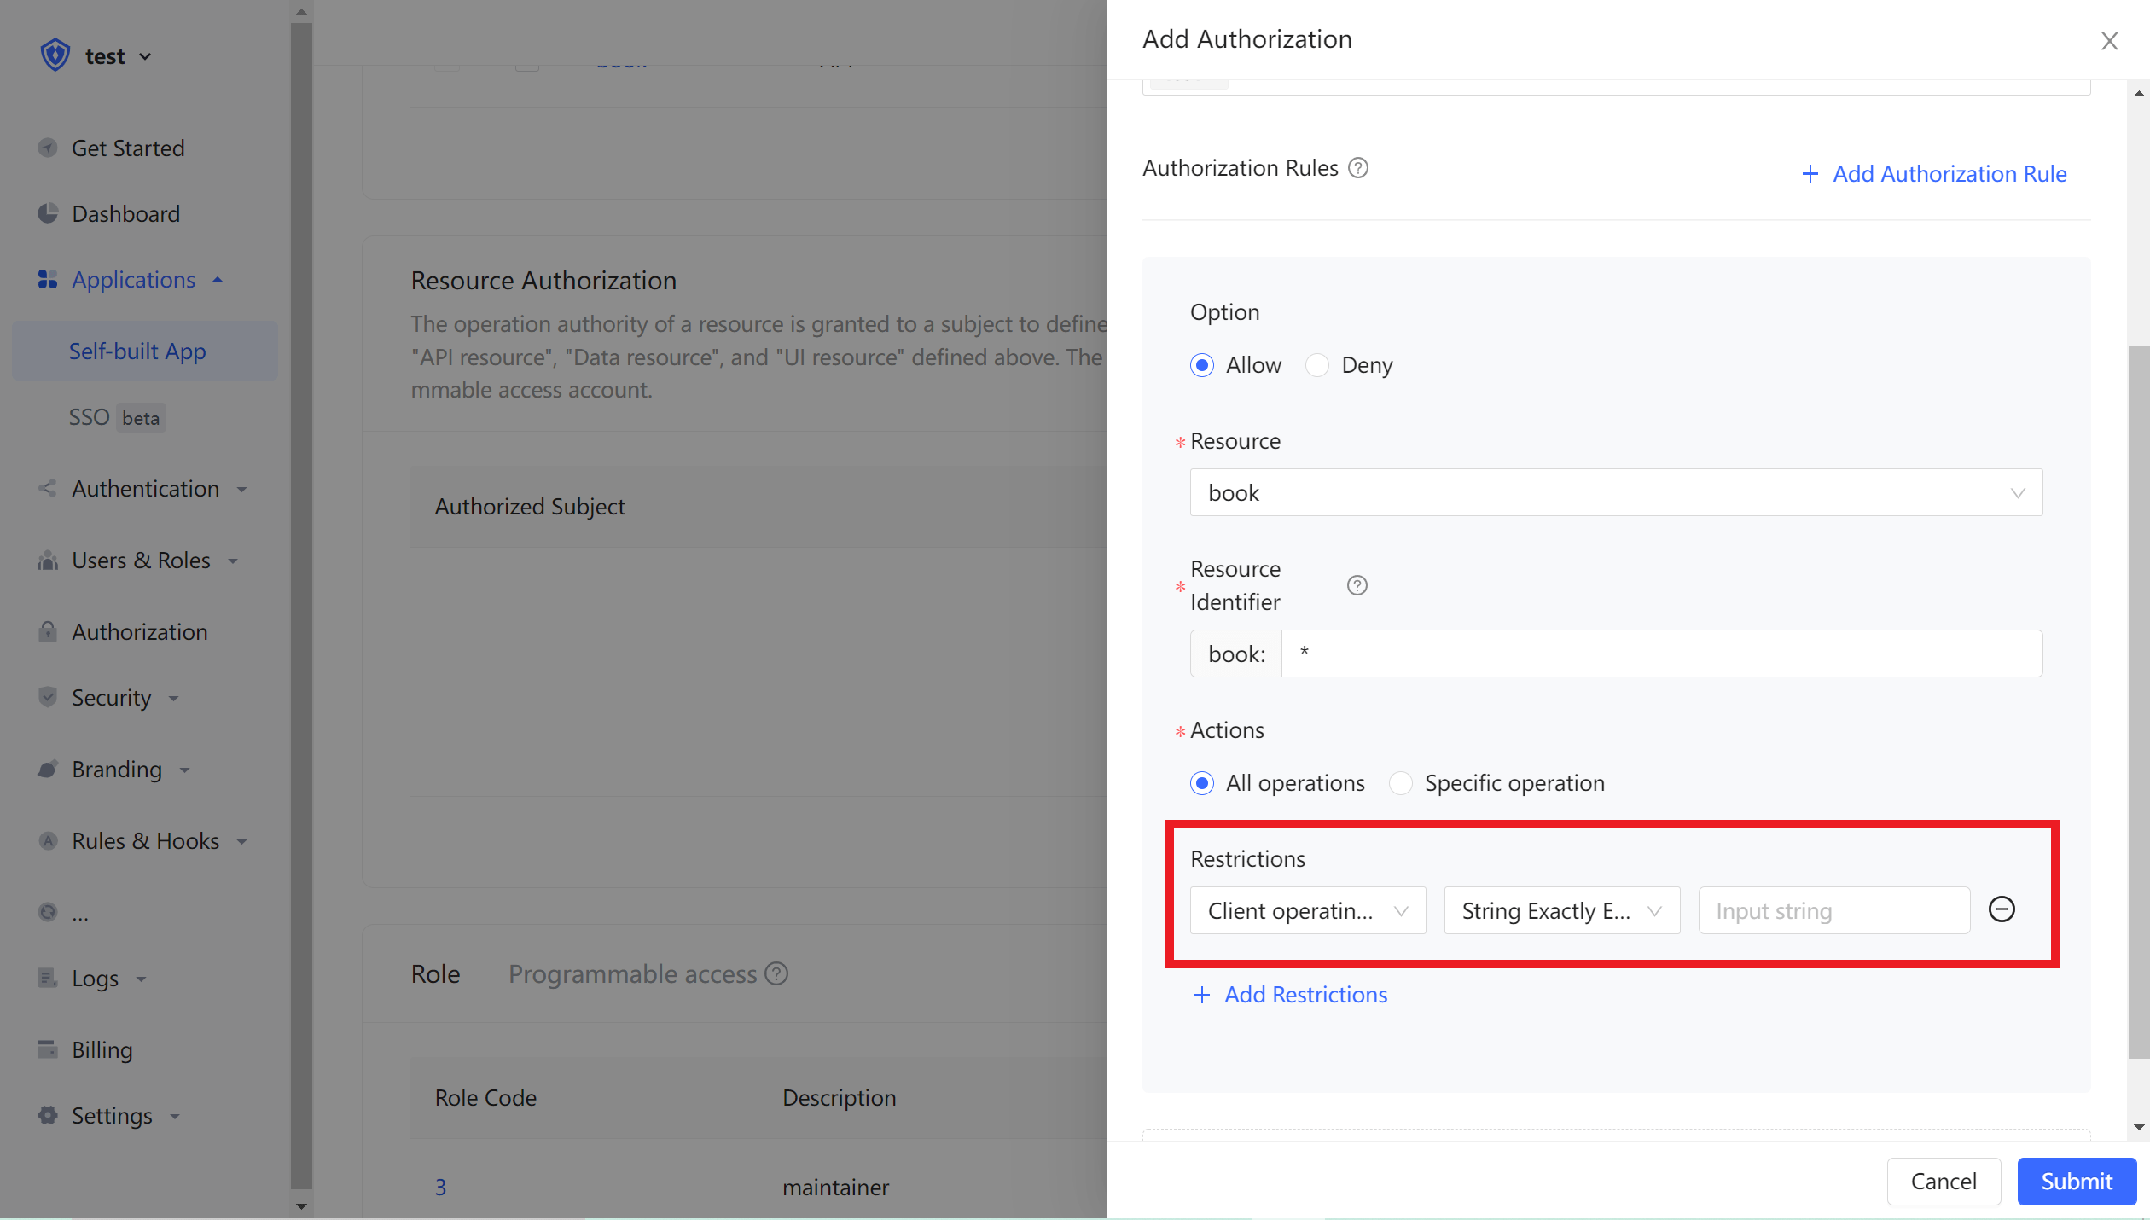
Task: Click the drawer's vertical scrollbar thumb
Action: pyautogui.click(x=2138, y=700)
